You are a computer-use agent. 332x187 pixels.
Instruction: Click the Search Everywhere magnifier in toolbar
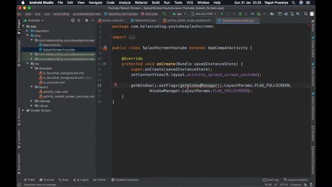pos(306,14)
